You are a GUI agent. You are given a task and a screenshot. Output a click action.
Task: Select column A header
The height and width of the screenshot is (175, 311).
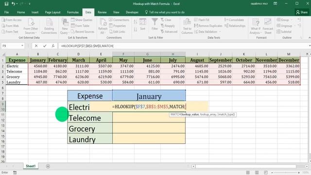[17, 54]
